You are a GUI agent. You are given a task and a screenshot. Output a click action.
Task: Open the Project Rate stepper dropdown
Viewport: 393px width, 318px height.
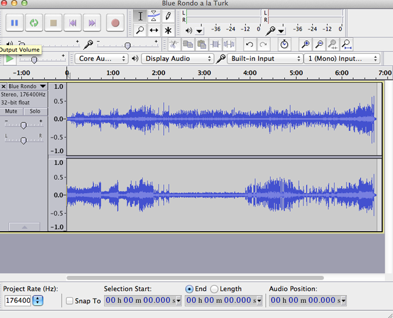38,301
